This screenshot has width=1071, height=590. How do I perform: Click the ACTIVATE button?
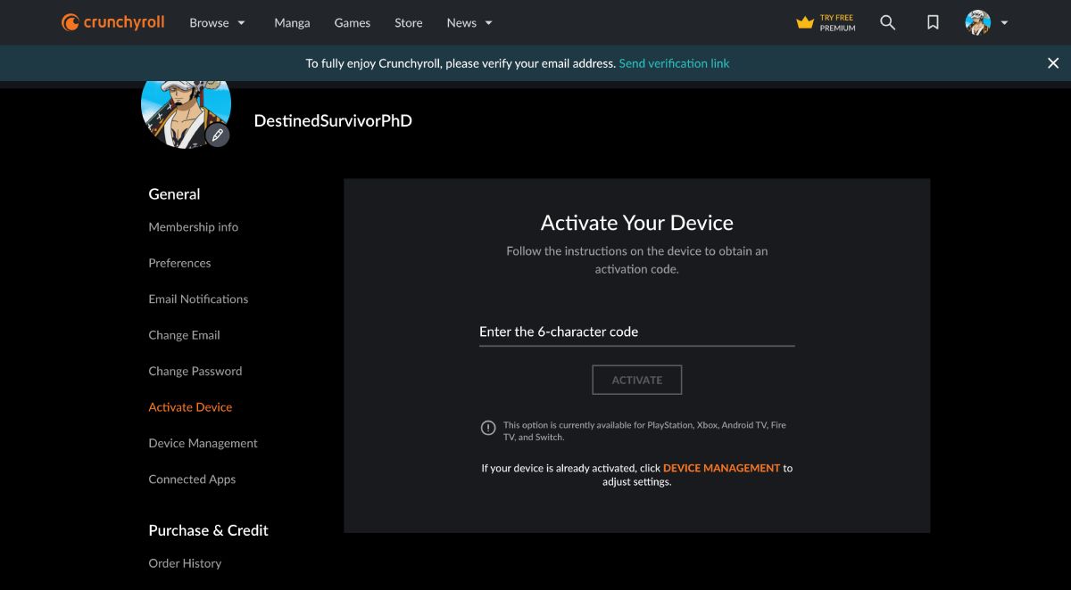tap(636, 380)
